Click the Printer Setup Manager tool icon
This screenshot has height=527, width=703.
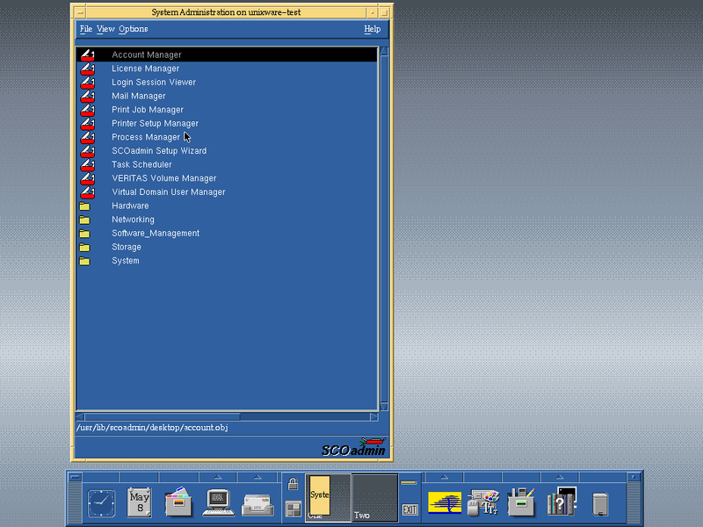point(87,124)
